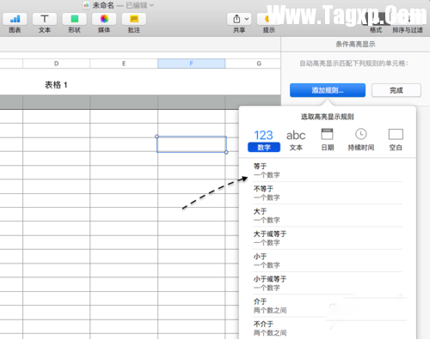Open the Shape (形状) toolbar icon
Screen dimensions: 430x340
coord(74,19)
